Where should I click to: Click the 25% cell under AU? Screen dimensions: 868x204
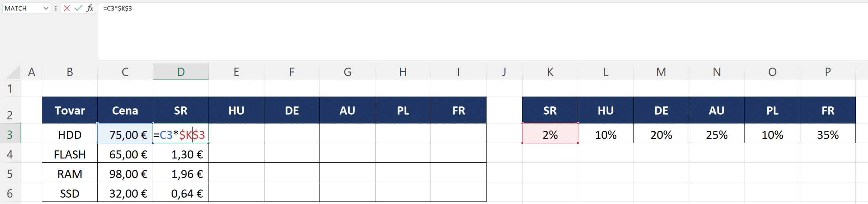(x=716, y=135)
